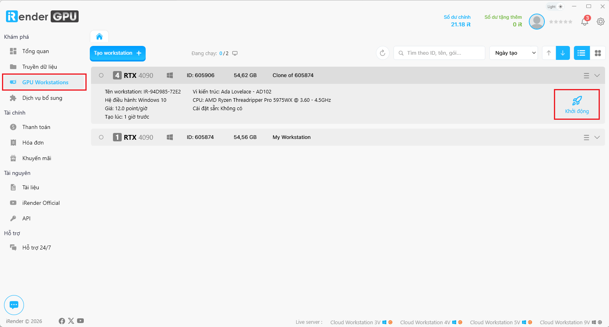
Task: Click Giá: 12.0 point/giờ text
Action: coord(126,109)
